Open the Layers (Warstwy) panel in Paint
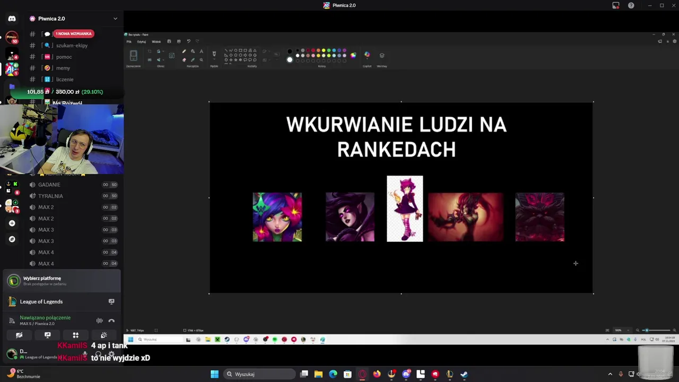The width and height of the screenshot is (679, 382). (x=382, y=55)
